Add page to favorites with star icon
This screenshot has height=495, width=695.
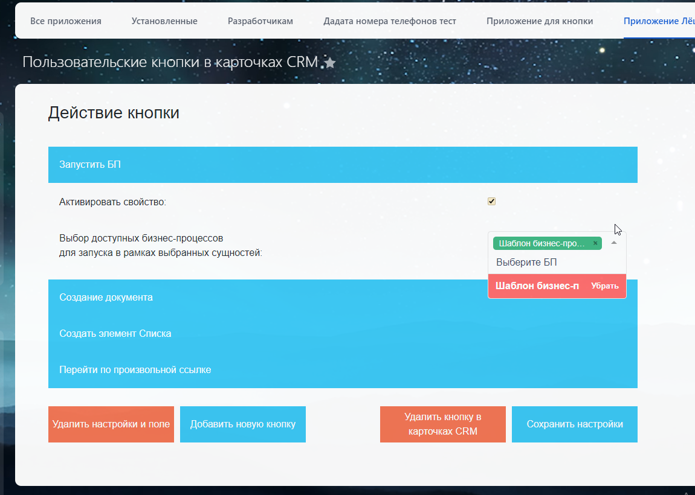(330, 63)
